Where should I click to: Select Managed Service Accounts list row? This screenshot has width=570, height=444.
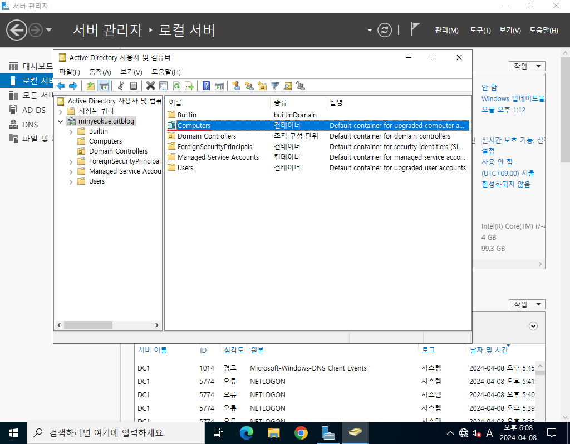pos(318,157)
